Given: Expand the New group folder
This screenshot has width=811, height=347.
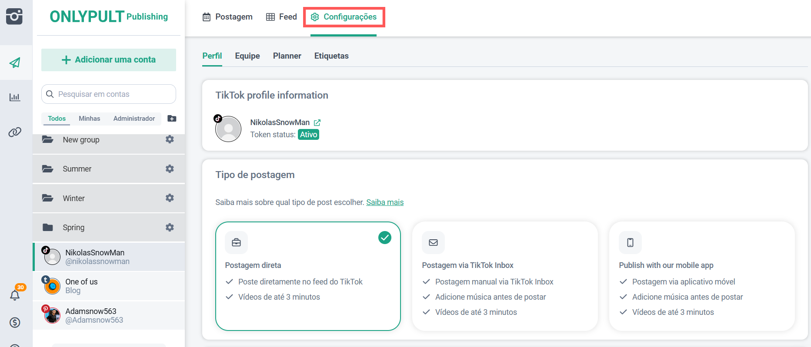Looking at the screenshot, I should tap(81, 140).
